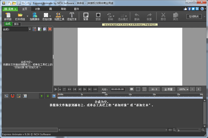Create a new project with 新项目
Image resolution: width=208 pixels, height=138 pixels.
click(8, 17)
